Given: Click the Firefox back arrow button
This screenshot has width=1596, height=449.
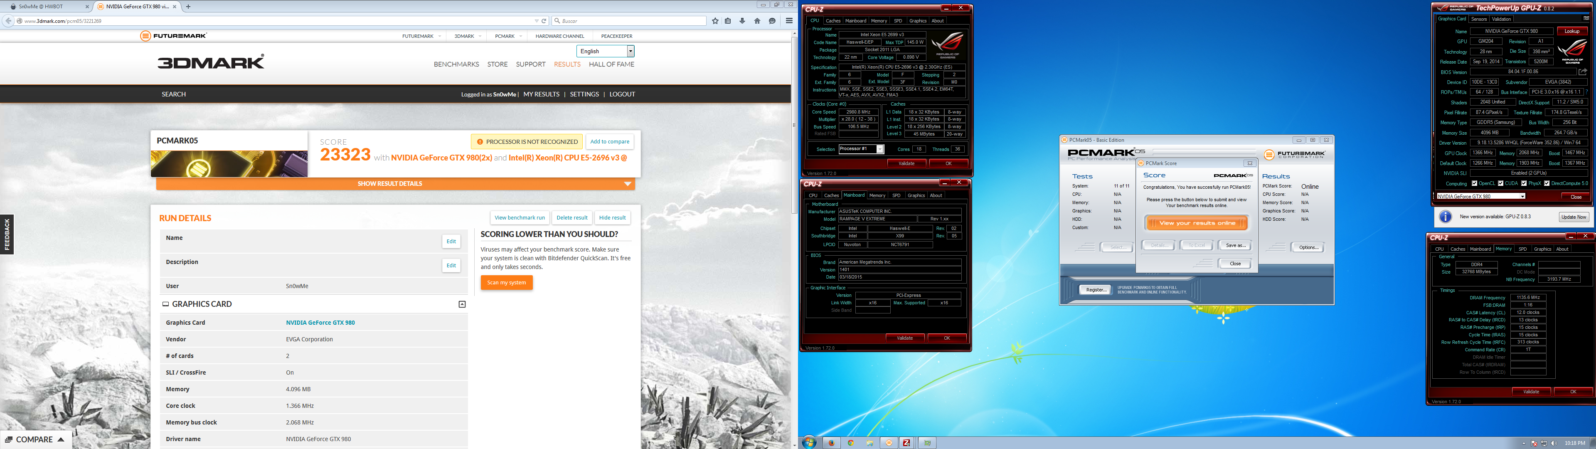Looking at the screenshot, I should point(8,21).
